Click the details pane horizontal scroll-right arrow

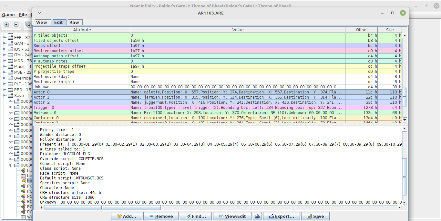tap(400, 208)
